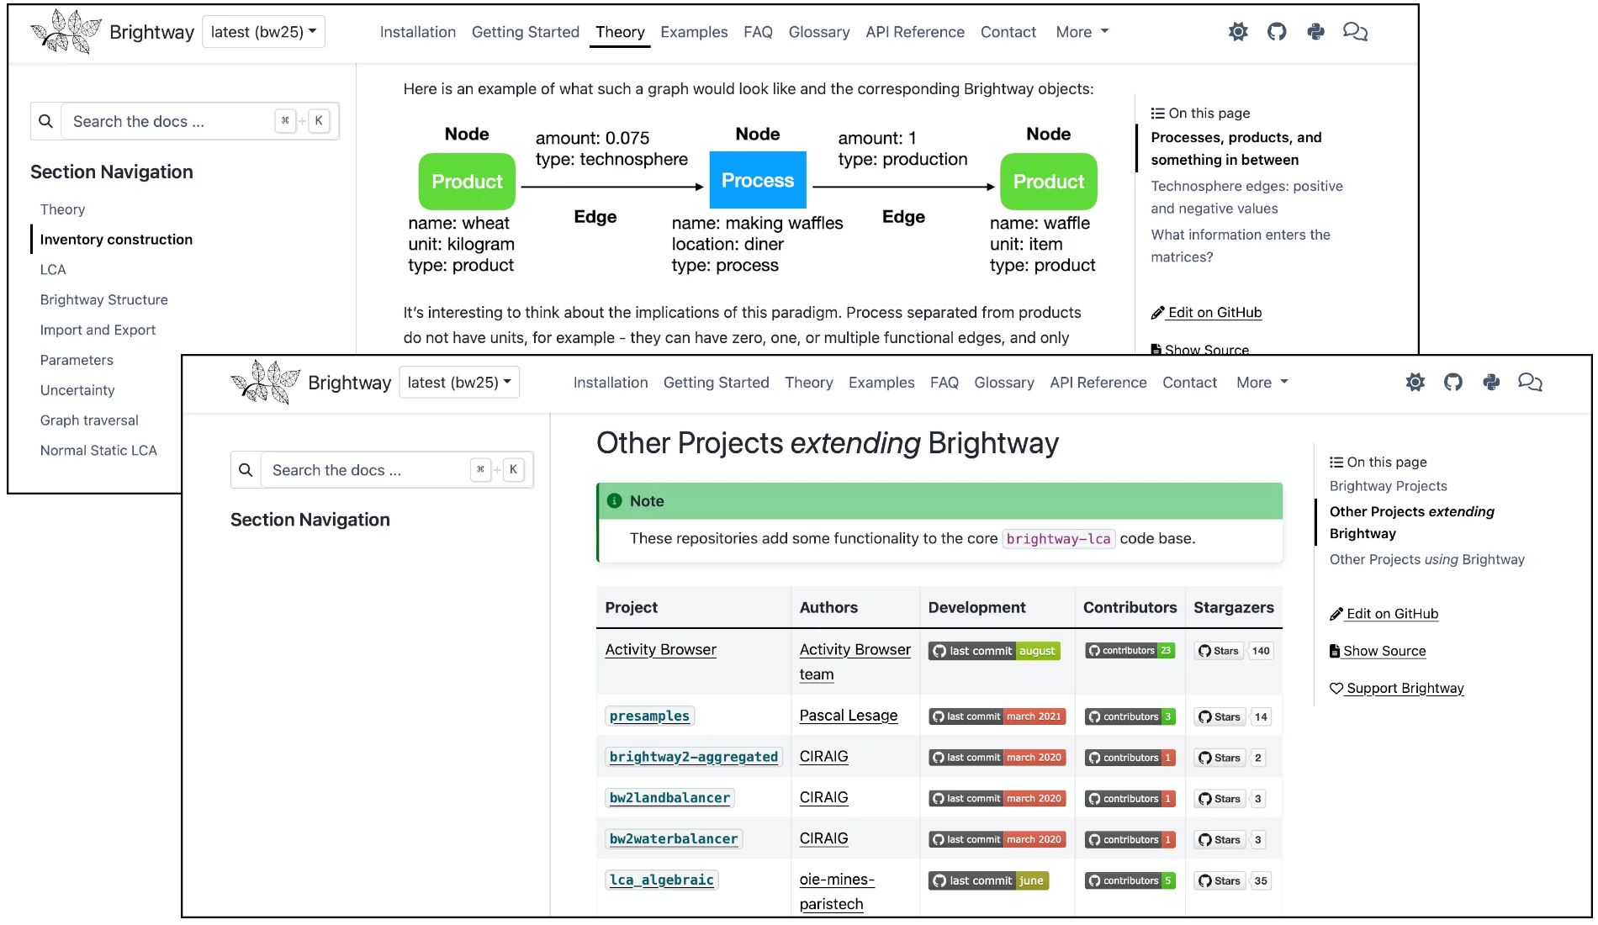Toggle the theme switcher in the upper window
This screenshot has height=925, width=1598.
pyautogui.click(x=1238, y=32)
